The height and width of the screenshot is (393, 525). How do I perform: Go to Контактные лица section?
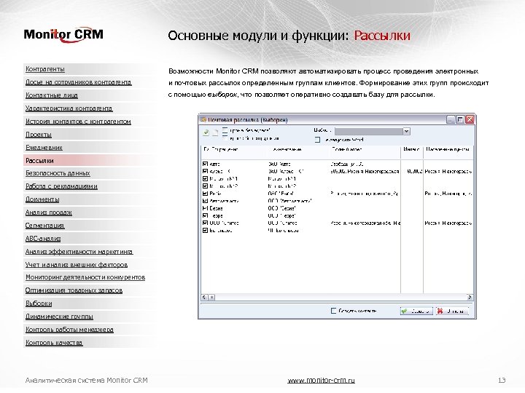52,95
